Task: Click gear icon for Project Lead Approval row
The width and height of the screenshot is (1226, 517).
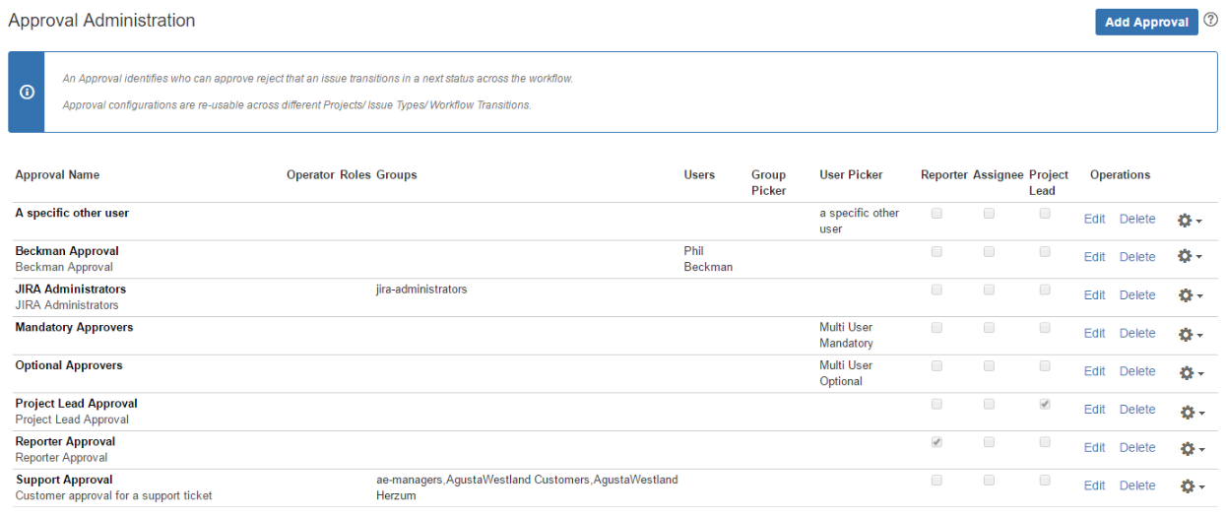Action: (1186, 411)
